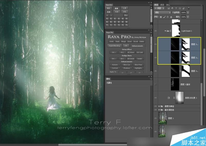Select the StarsTail panel tab
Image resolution: width=206 pixels, height=146 pixels.
109,5
